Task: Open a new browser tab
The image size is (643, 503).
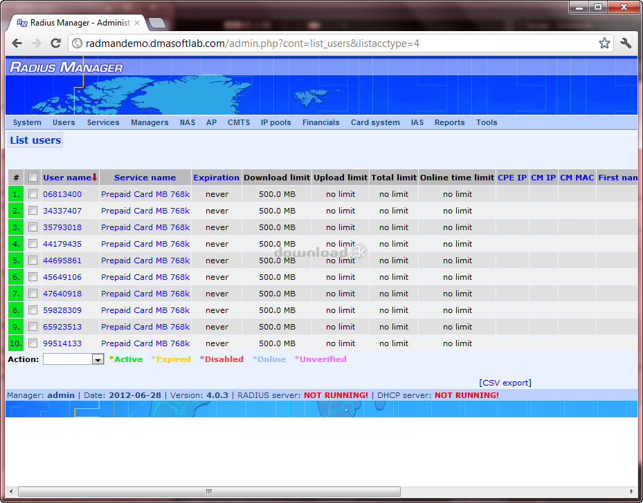Action: tap(156, 23)
